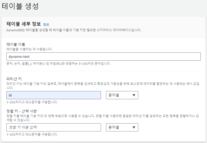The width and height of the screenshot is (207, 143).
Task: Open the 정보 link beside 테이블 세부 정보
Action: click(x=46, y=25)
